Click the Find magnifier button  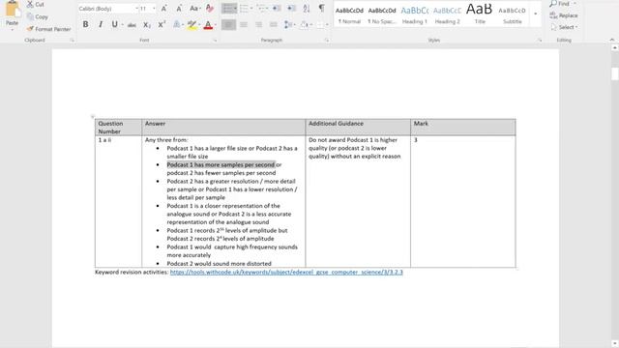560,4
